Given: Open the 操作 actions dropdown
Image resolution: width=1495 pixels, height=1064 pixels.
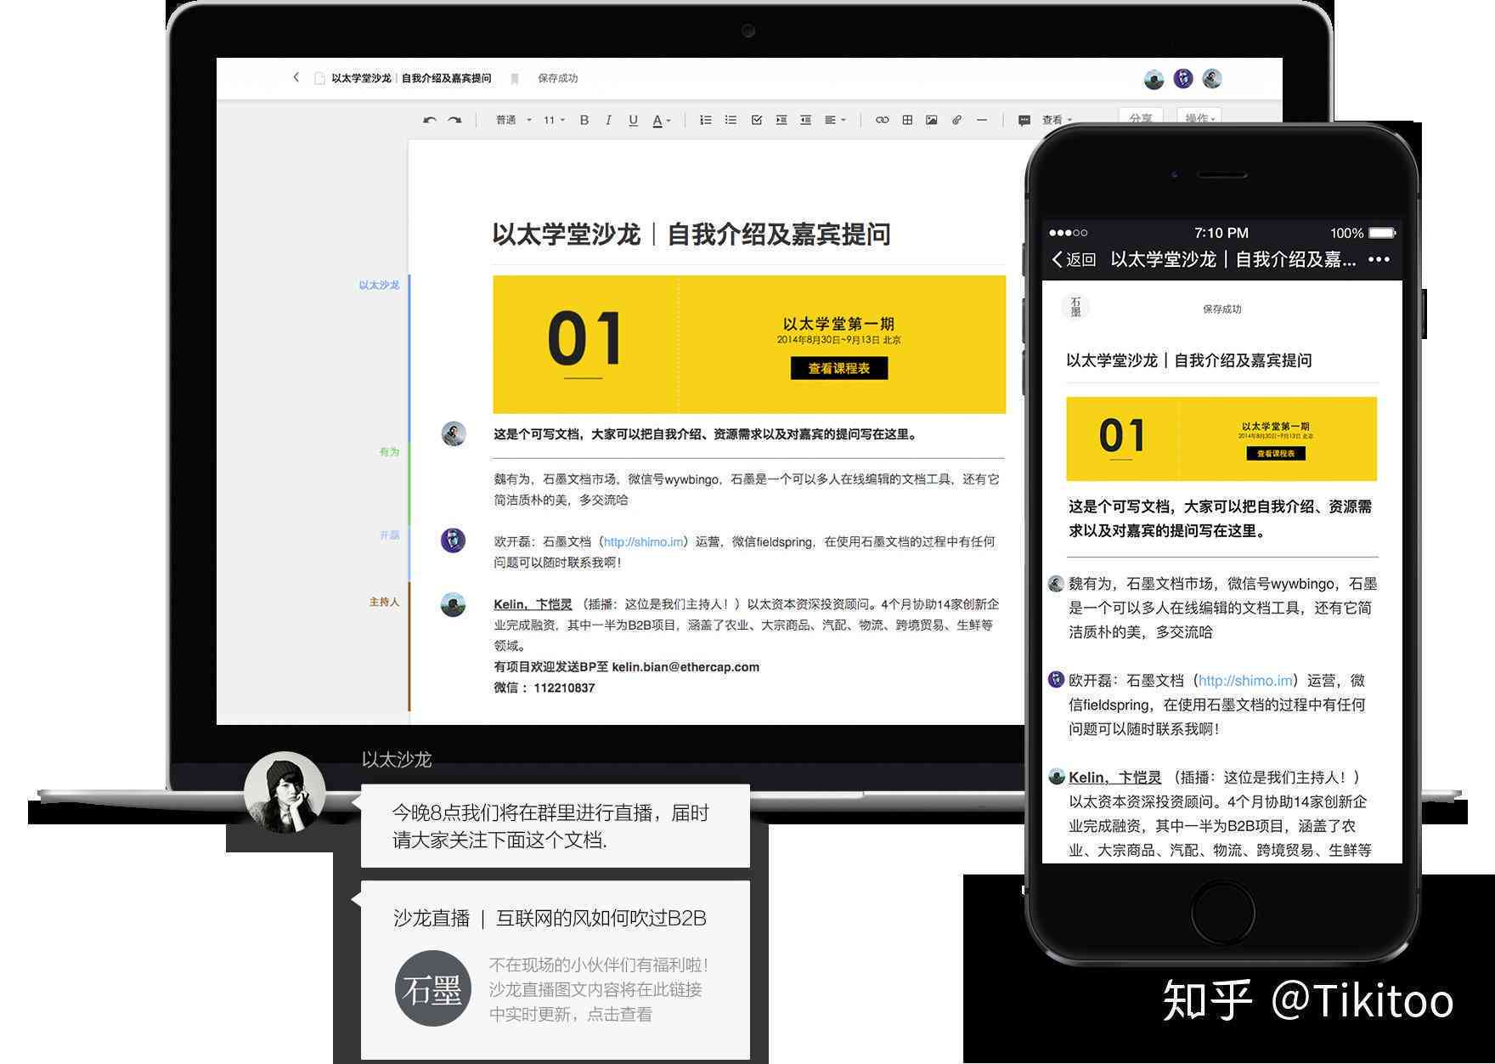Looking at the screenshot, I should [1199, 118].
